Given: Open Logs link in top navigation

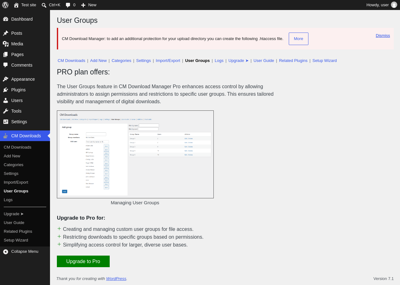Looking at the screenshot, I should pyautogui.click(x=219, y=61).
